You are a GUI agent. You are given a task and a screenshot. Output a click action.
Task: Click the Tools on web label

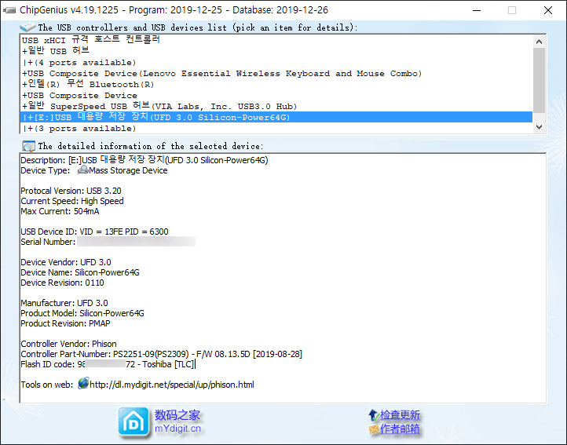coord(47,385)
